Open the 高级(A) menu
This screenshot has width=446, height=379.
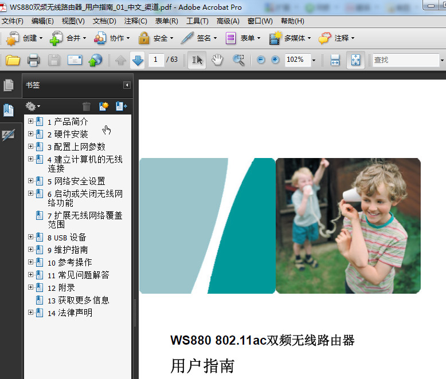tap(228, 21)
